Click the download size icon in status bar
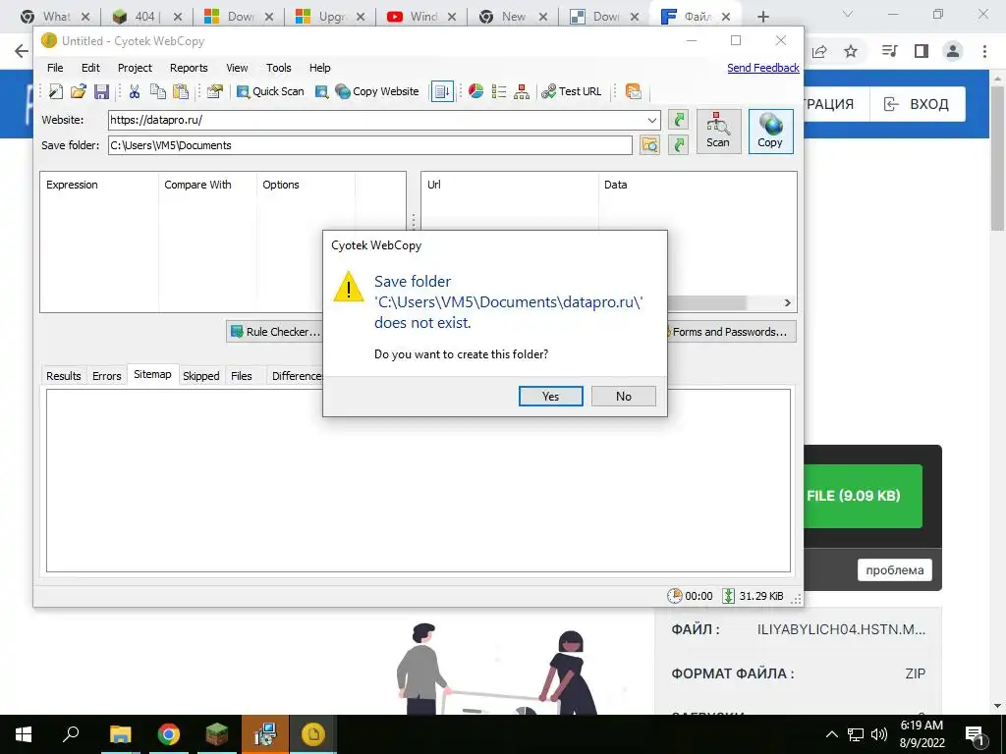Screen dimensions: 1006x754 click(728, 596)
